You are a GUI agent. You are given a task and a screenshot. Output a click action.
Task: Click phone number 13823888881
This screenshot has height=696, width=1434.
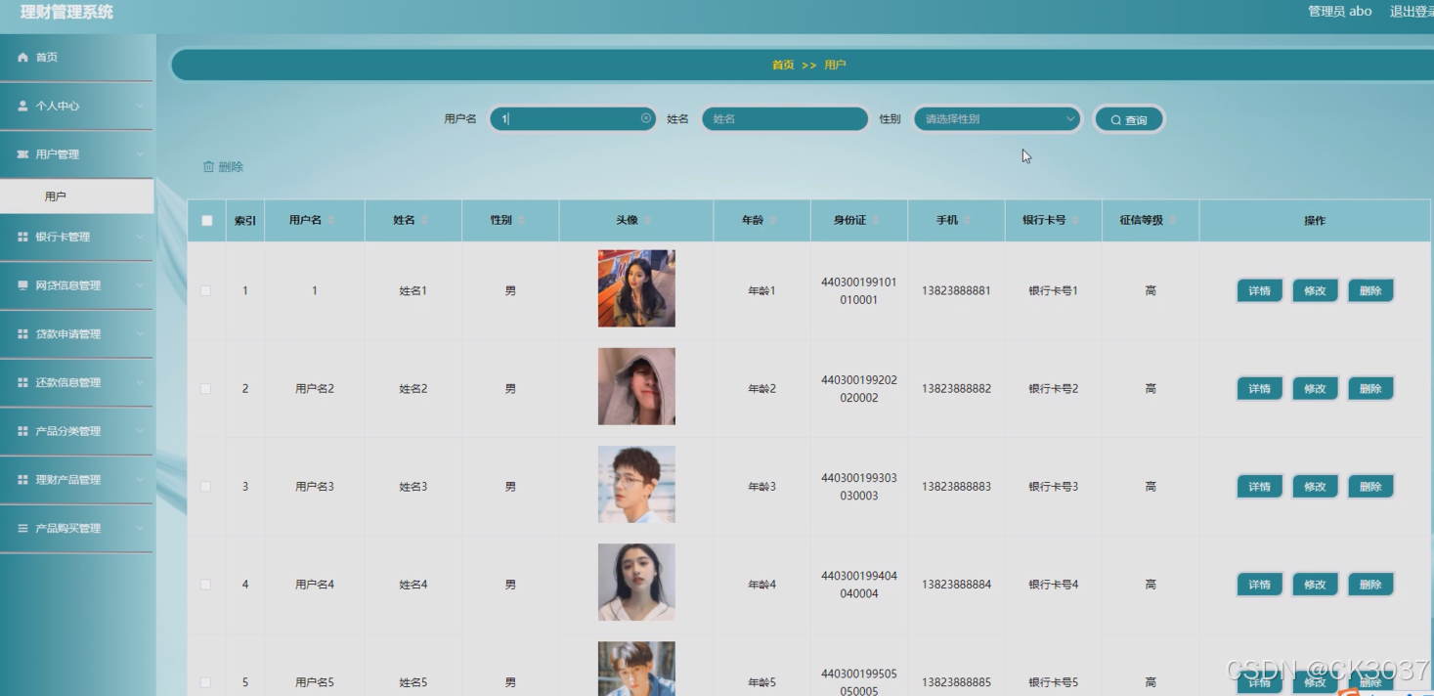tap(956, 290)
